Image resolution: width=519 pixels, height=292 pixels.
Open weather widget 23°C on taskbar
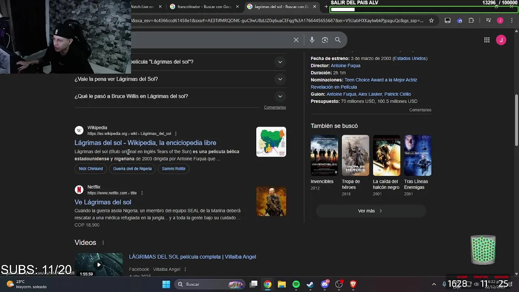[x=27, y=284]
